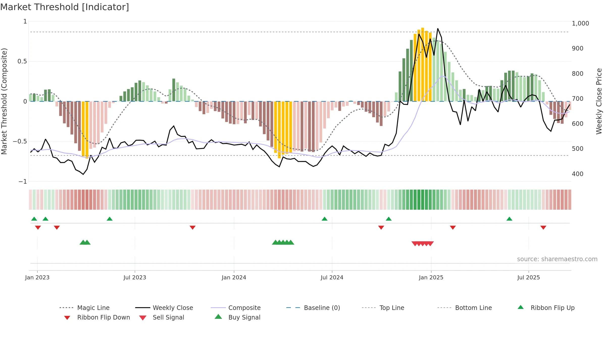The width and height of the screenshot is (606, 341).
Task: Toggle the Ribbon Flip Down legend entry
Action: (97, 317)
